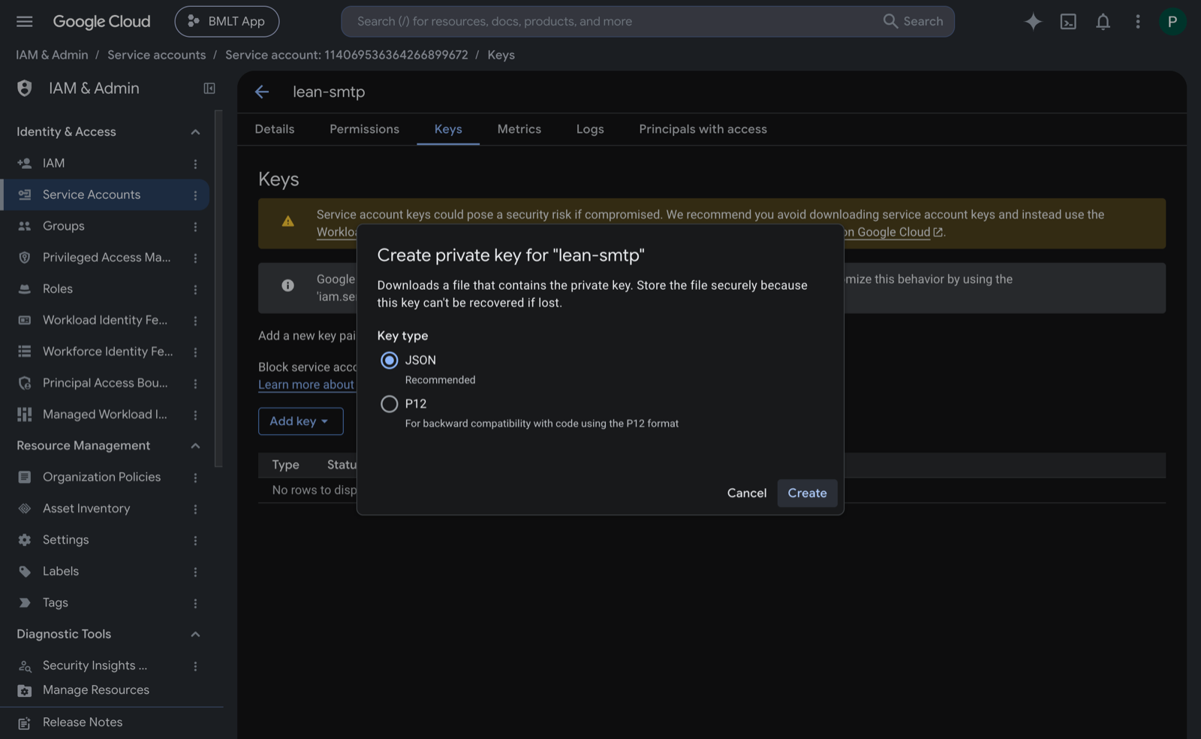Viewport: 1201px width, 739px height.
Task: Select the JSON key type
Action: click(x=389, y=360)
